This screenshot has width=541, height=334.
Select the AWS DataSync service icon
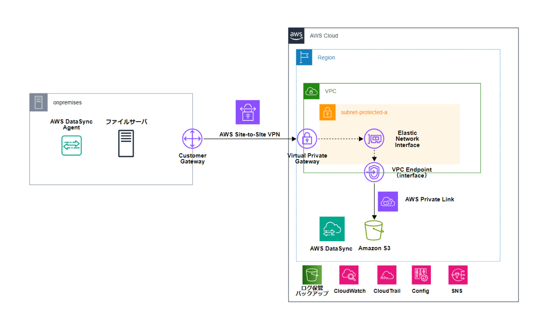[x=332, y=229]
